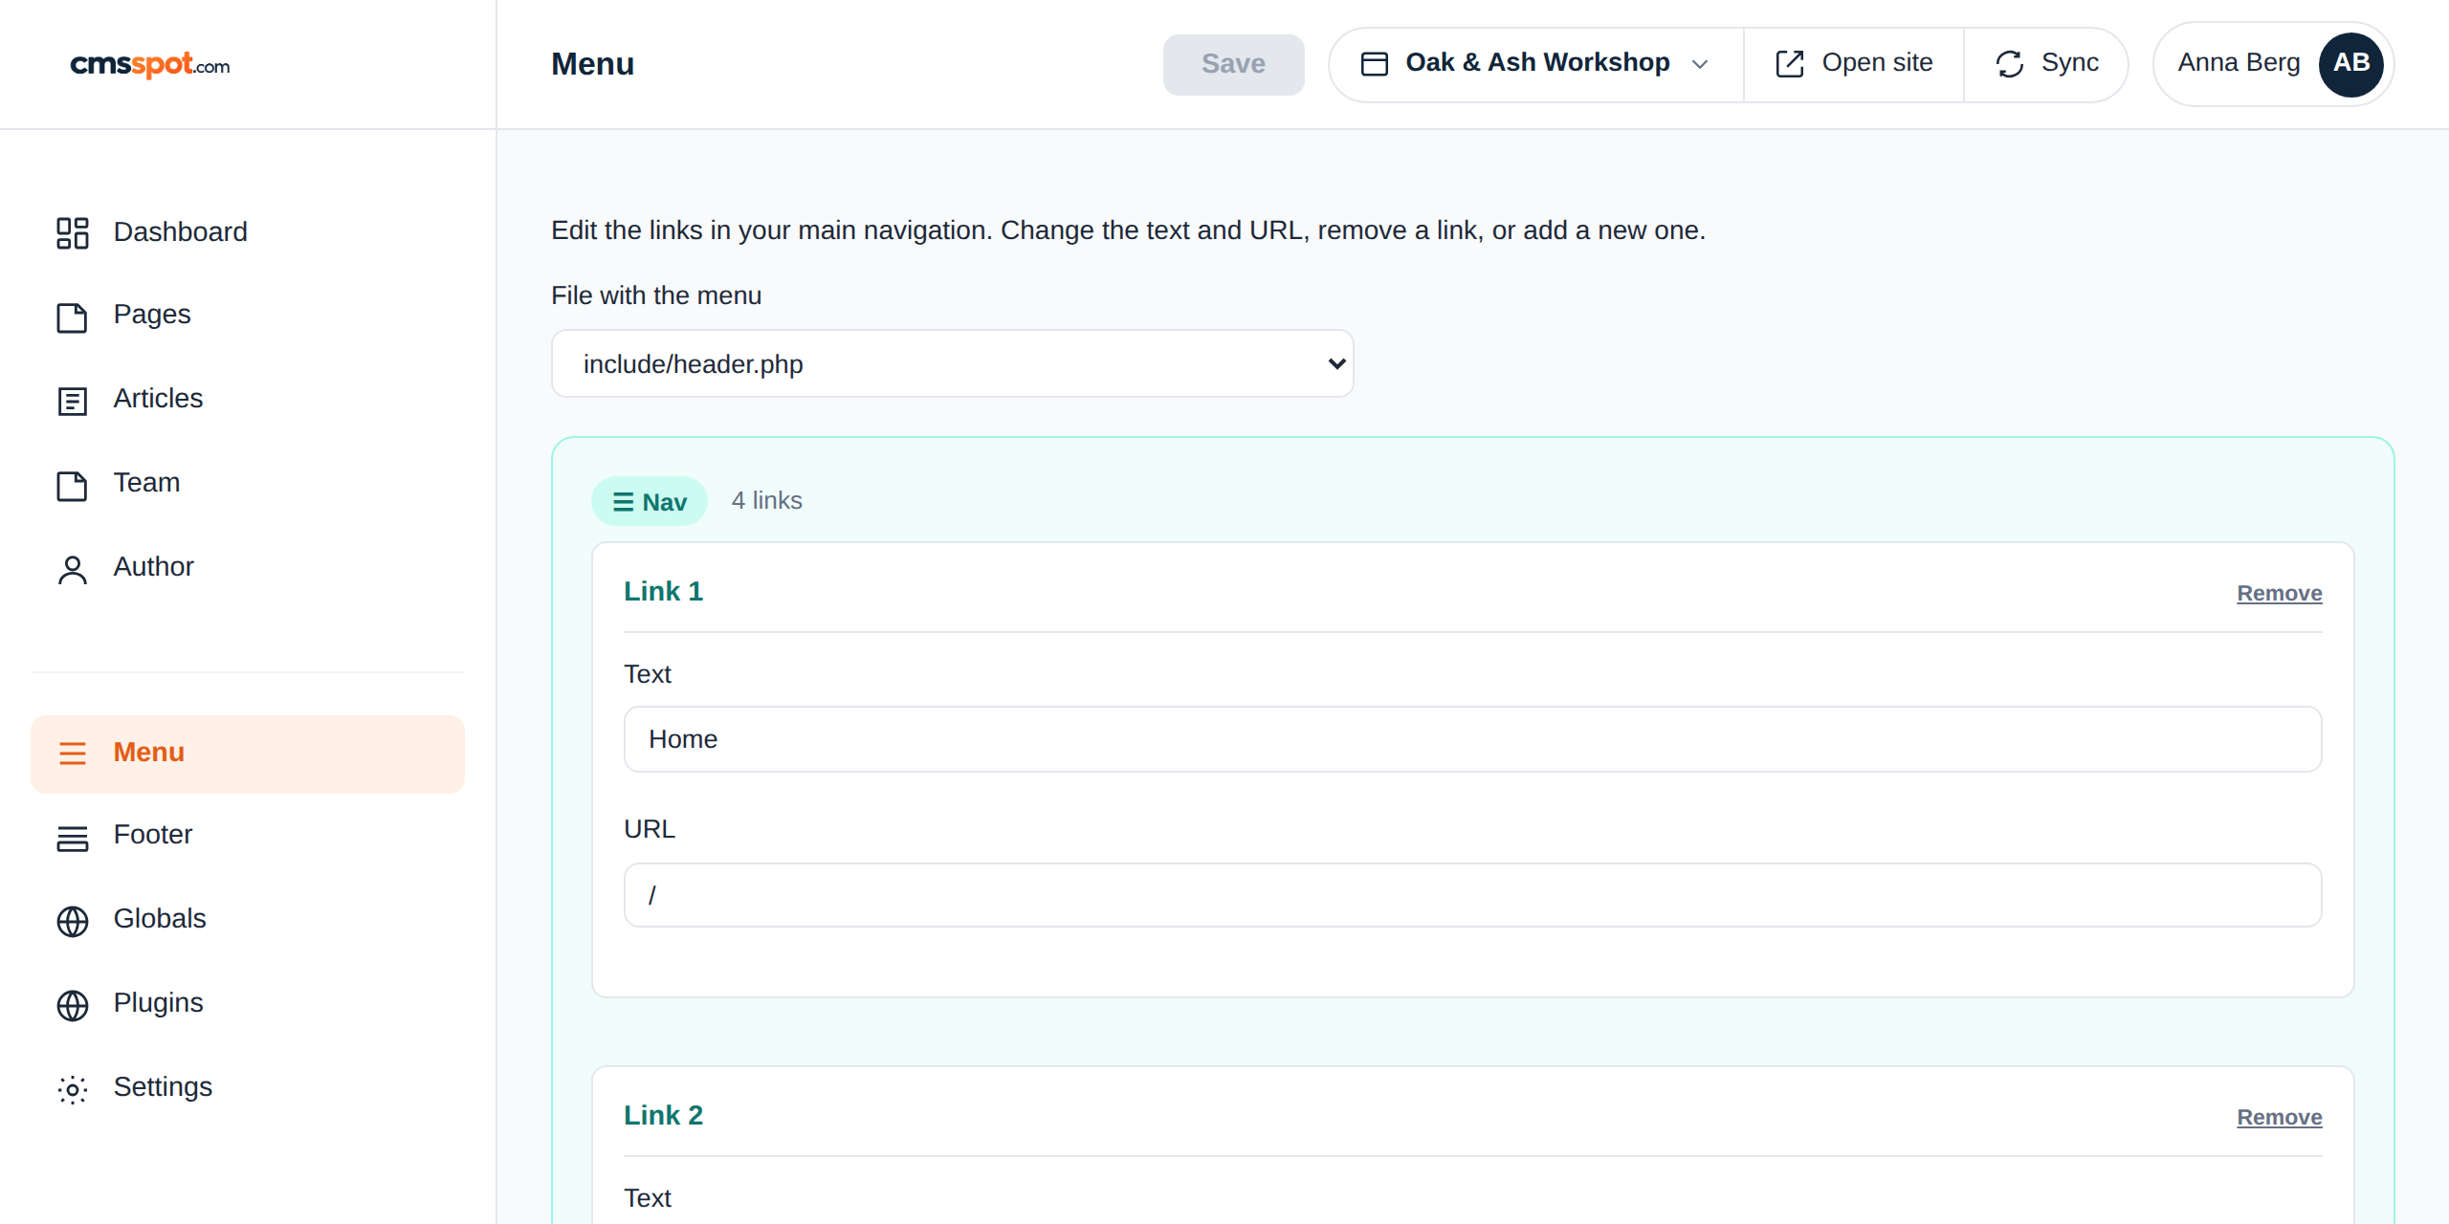This screenshot has width=2449, height=1224.
Task: Click the Sync button label
Action: [x=2069, y=63]
